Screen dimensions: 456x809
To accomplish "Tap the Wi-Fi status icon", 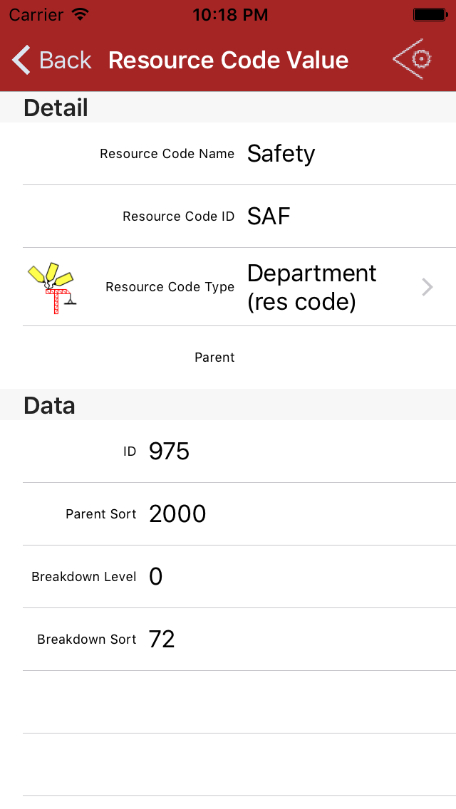I will tap(81, 14).
